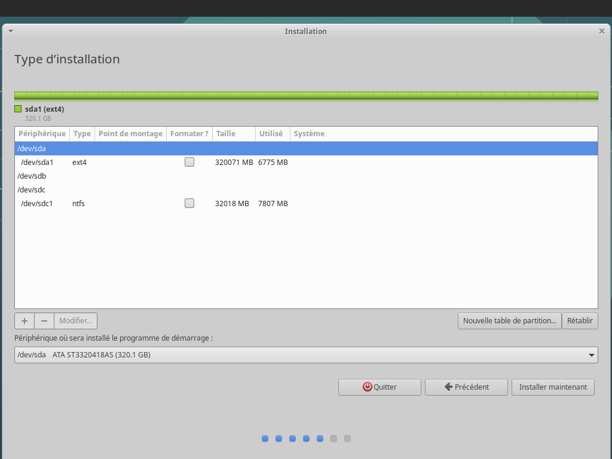Click the Point de montage column header
612x459 pixels.
point(130,134)
